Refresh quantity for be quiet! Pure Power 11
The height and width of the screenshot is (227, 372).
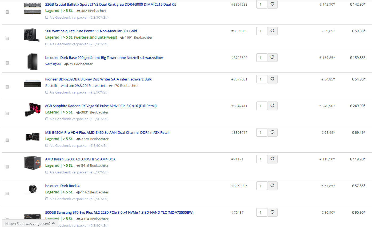coord(272,31)
